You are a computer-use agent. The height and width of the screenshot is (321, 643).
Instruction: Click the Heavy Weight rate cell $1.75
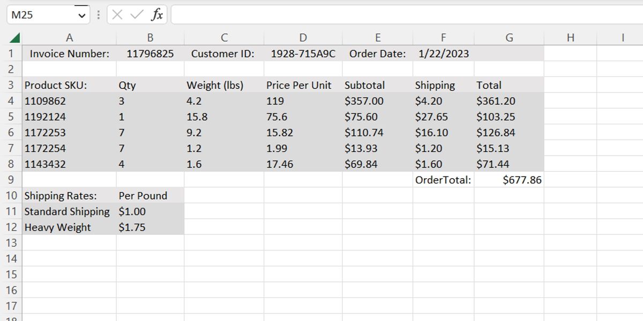pyautogui.click(x=150, y=227)
